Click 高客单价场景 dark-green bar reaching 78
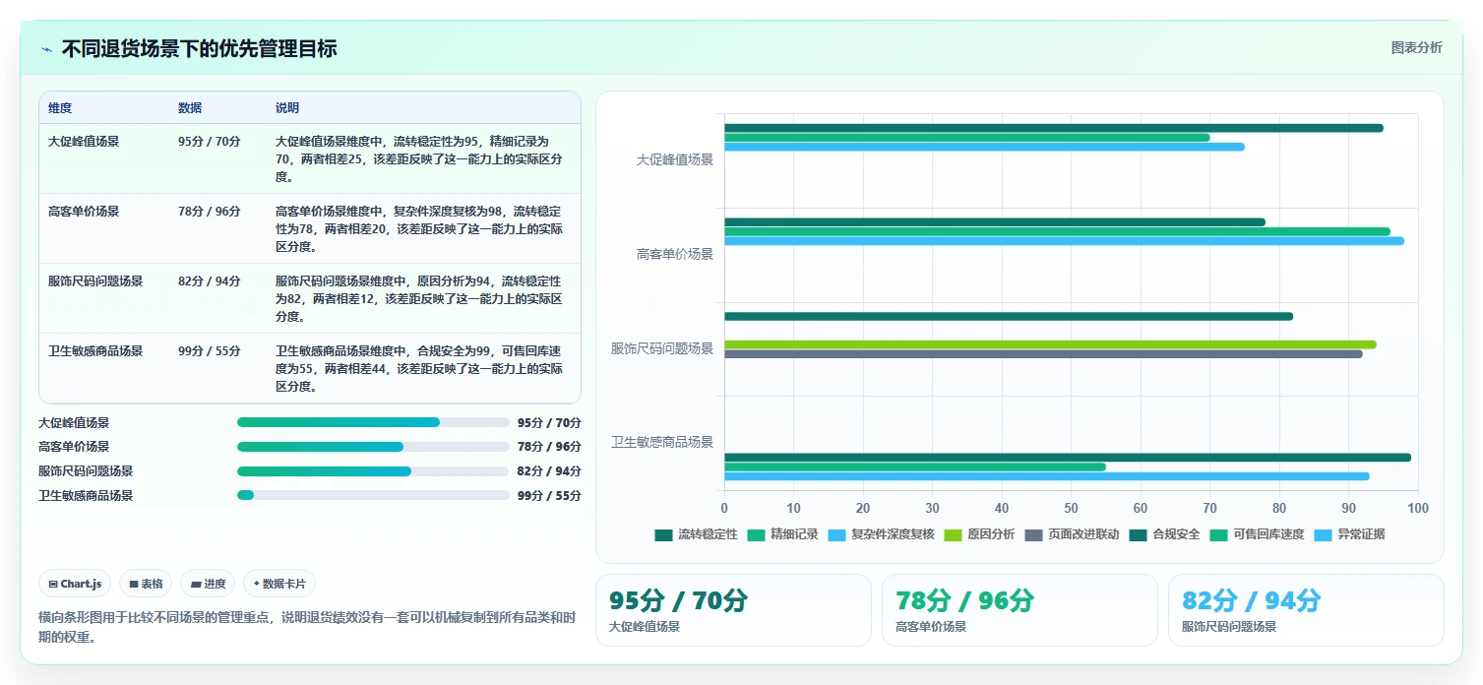 (x=995, y=222)
